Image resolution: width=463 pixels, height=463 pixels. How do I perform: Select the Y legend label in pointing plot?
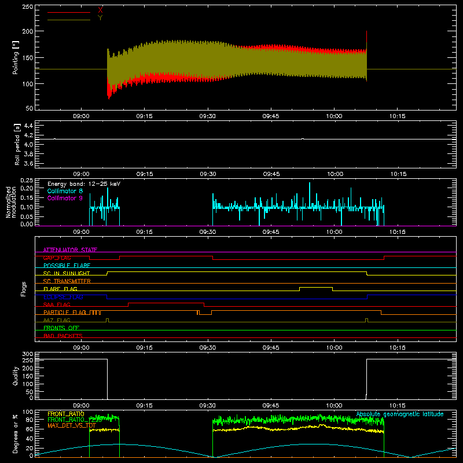click(x=100, y=17)
